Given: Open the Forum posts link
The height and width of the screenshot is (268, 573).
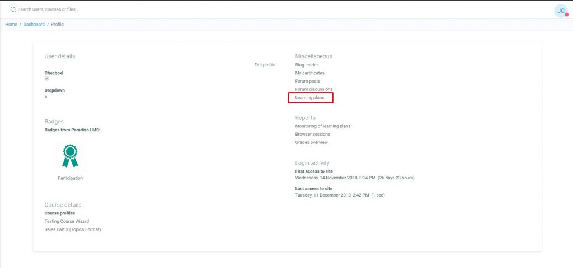Looking at the screenshot, I should [308, 82].
